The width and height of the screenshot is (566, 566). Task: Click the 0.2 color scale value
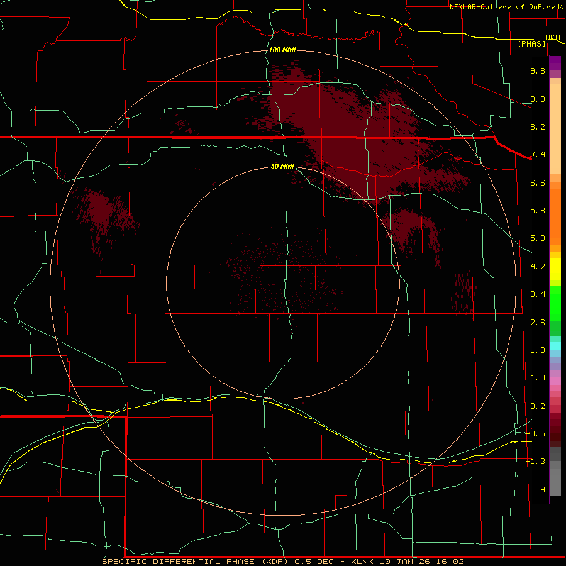coord(538,406)
